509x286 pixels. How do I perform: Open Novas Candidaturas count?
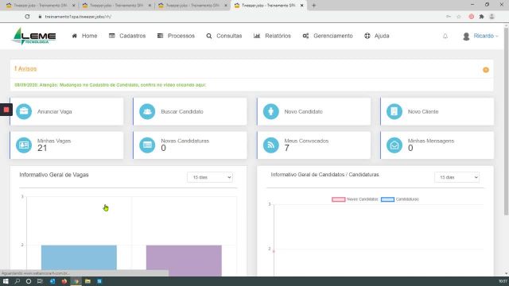pyautogui.click(x=190, y=145)
